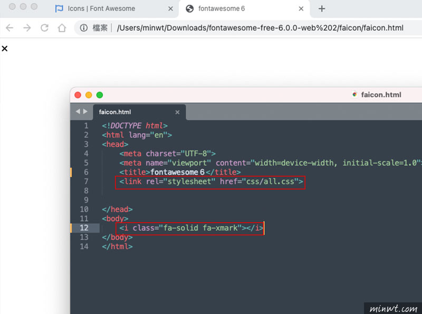Click the link rel="stylesheet" code line
Image resolution: width=422 pixels, height=314 pixels.
tap(212, 181)
